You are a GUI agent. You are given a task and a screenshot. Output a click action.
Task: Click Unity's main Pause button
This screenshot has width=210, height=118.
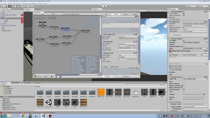point(105,6)
